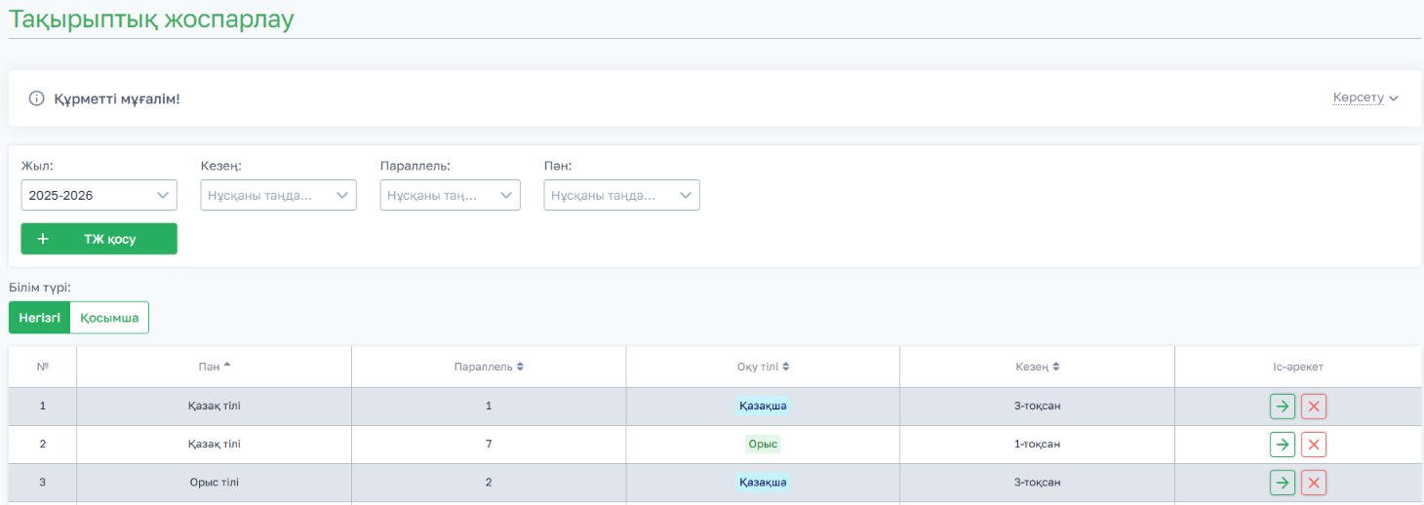Delete row 1 using red X icon
This screenshot has height=505, width=1424.
coord(1314,406)
